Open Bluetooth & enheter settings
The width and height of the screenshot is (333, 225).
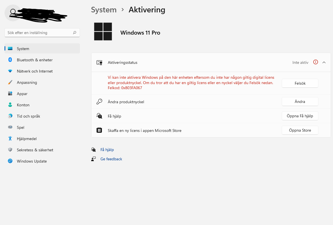click(x=42, y=60)
